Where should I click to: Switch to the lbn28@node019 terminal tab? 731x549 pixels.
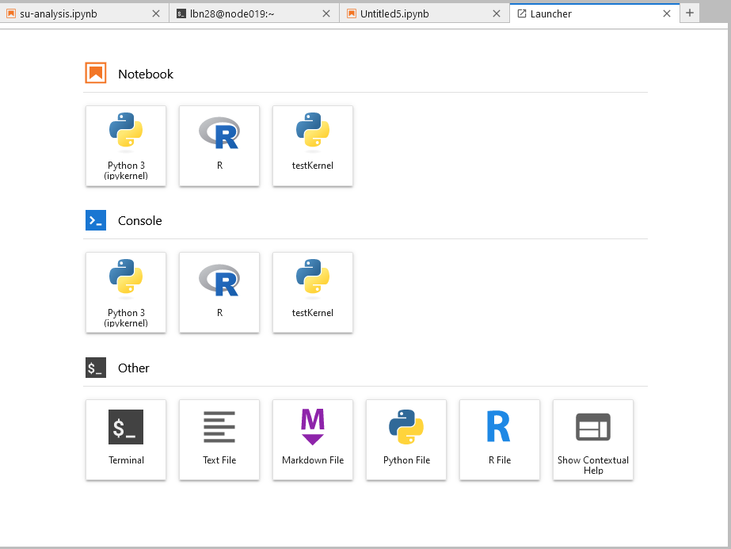pyautogui.click(x=254, y=13)
